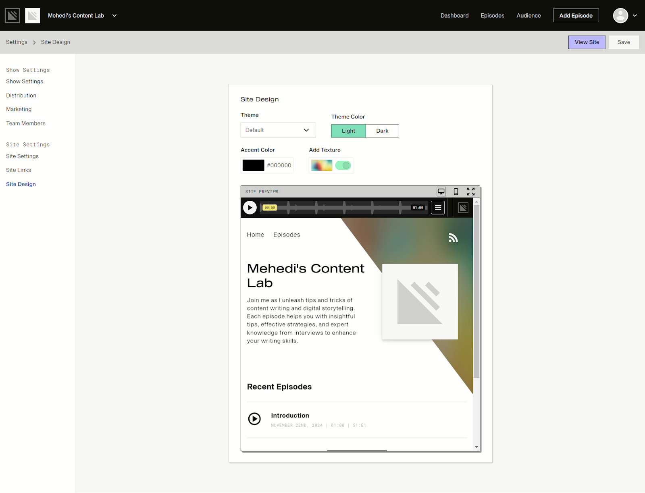Expand the site preview to fullscreen
Viewport: 645px width, 493px height.
470,191
